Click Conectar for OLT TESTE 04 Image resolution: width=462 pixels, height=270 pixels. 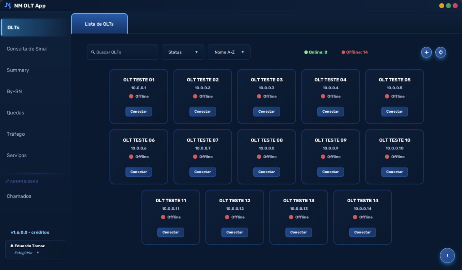(x=331, y=112)
